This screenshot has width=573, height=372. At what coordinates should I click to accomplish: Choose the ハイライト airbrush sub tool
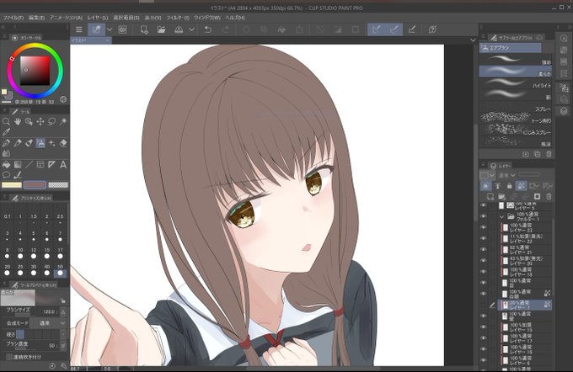pos(515,83)
